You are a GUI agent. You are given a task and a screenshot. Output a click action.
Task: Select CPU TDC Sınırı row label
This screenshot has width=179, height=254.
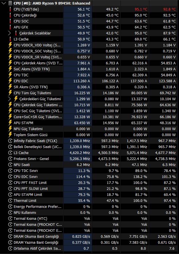pos(26,171)
